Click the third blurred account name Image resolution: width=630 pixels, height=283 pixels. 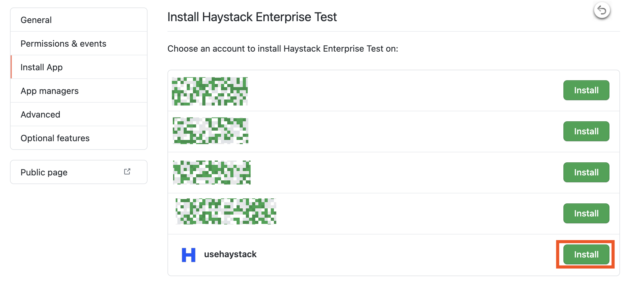(212, 172)
